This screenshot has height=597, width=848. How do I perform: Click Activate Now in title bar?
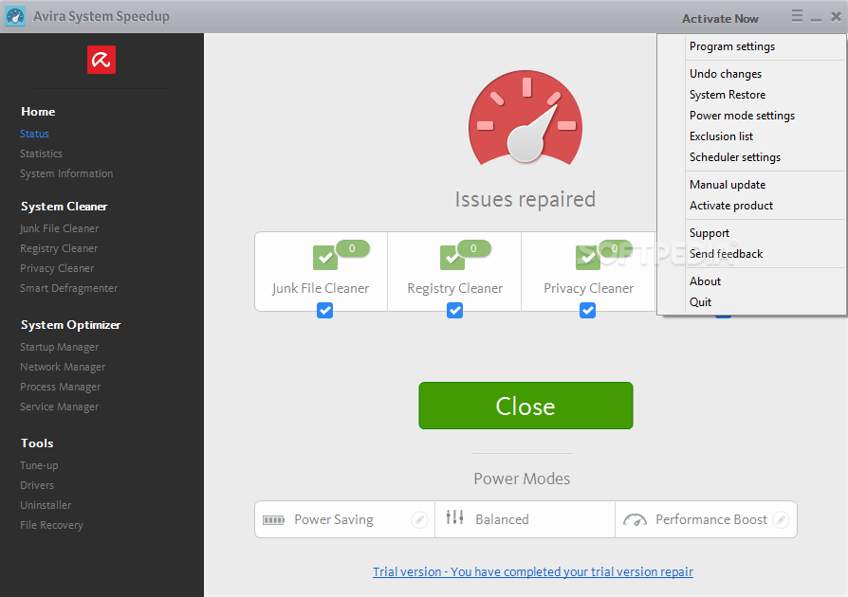[720, 18]
